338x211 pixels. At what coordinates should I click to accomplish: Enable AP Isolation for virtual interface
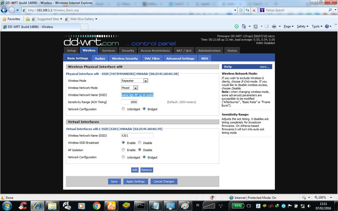click(123, 150)
